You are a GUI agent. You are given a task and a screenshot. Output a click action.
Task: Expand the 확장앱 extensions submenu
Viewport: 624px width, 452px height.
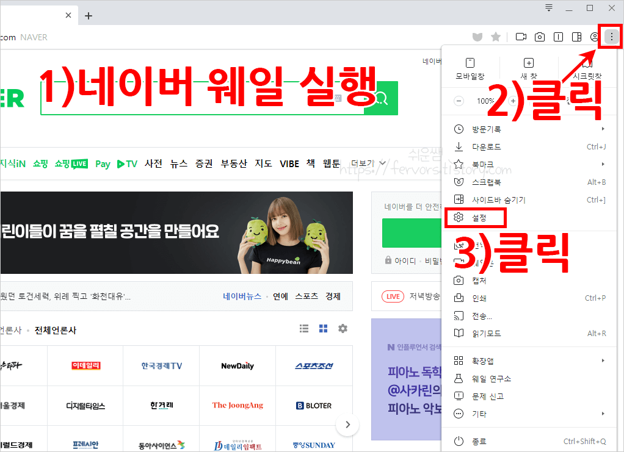[x=529, y=361]
